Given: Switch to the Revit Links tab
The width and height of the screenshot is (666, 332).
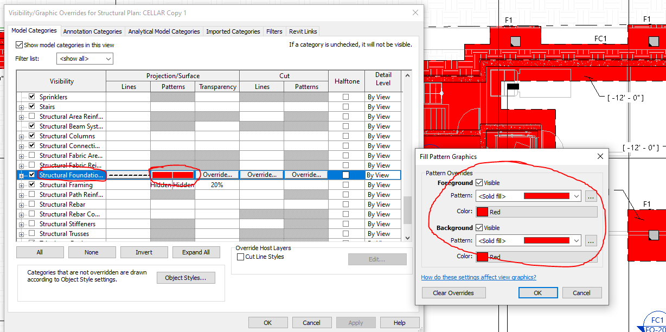Looking at the screenshot, I should (x=303, y=31).
